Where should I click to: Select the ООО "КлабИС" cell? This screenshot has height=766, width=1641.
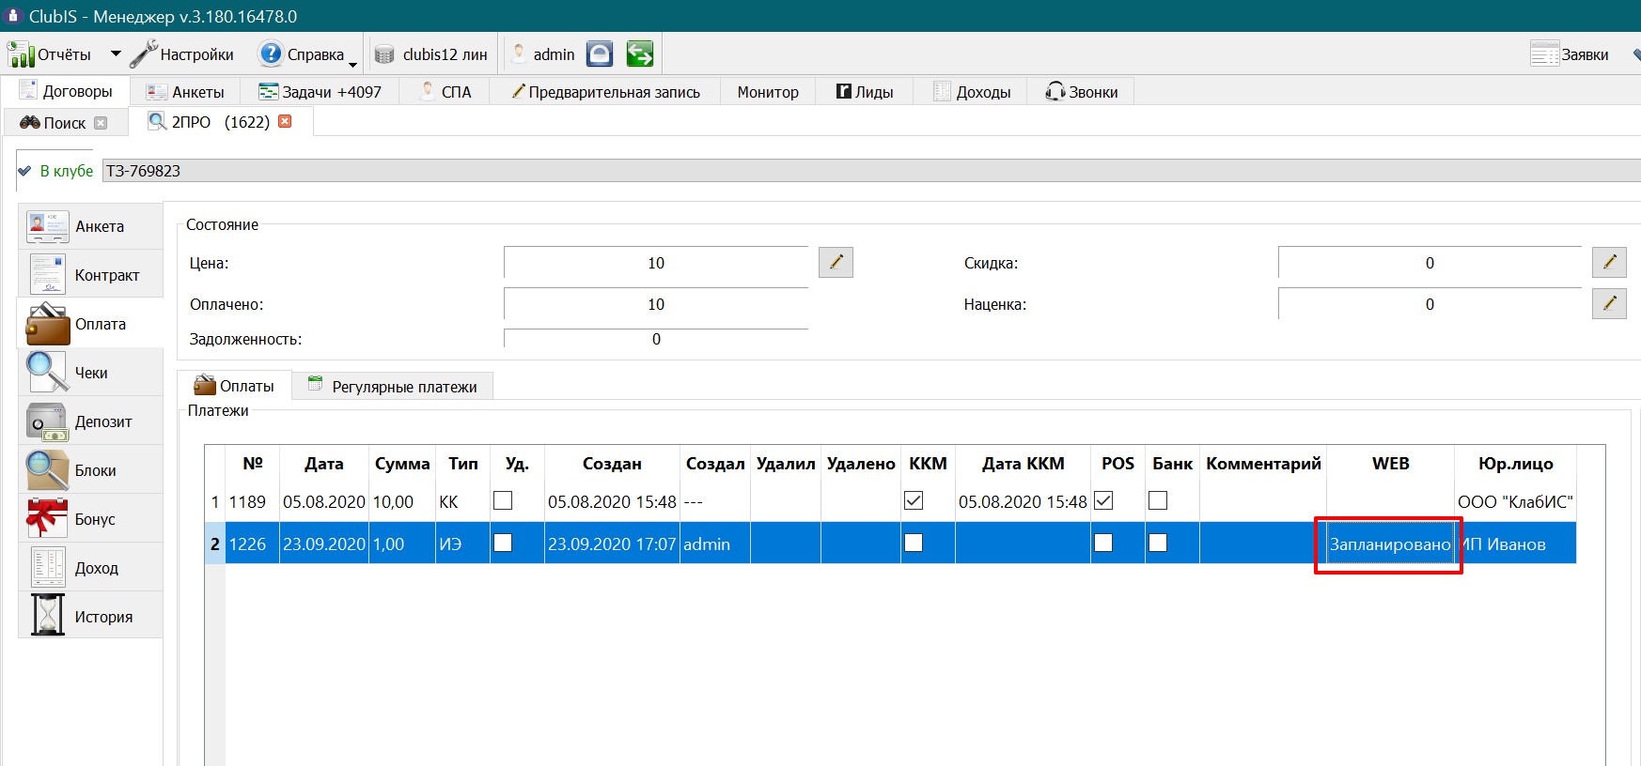pyautogui.click(x=1515, y=501)
